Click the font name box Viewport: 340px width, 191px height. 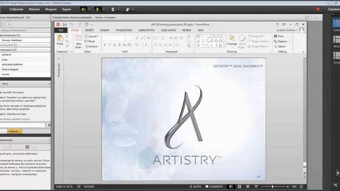point(113,38)
